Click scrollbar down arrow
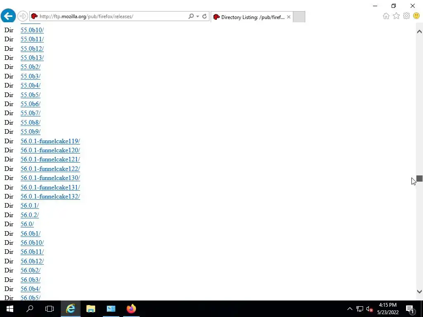The height and width of the screenshot is (317, 423). pyautogui.click(x=419, y=291)
